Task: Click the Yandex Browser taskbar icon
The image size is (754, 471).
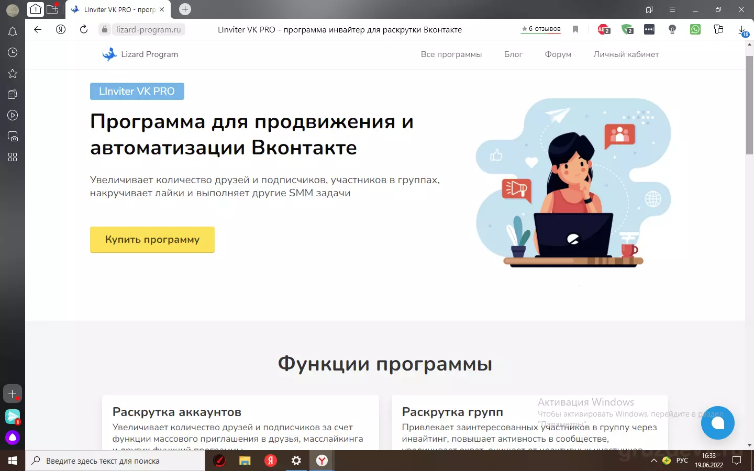Action: (322, 461)
